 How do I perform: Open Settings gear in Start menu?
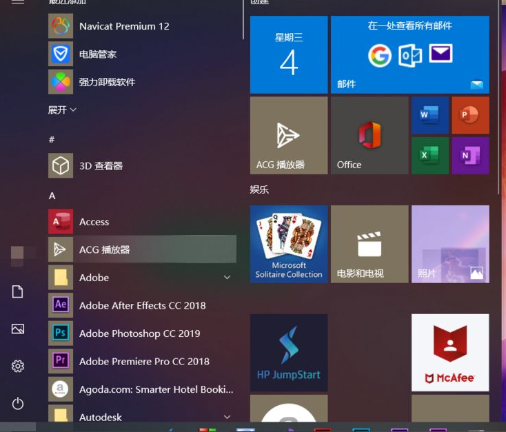18,366
